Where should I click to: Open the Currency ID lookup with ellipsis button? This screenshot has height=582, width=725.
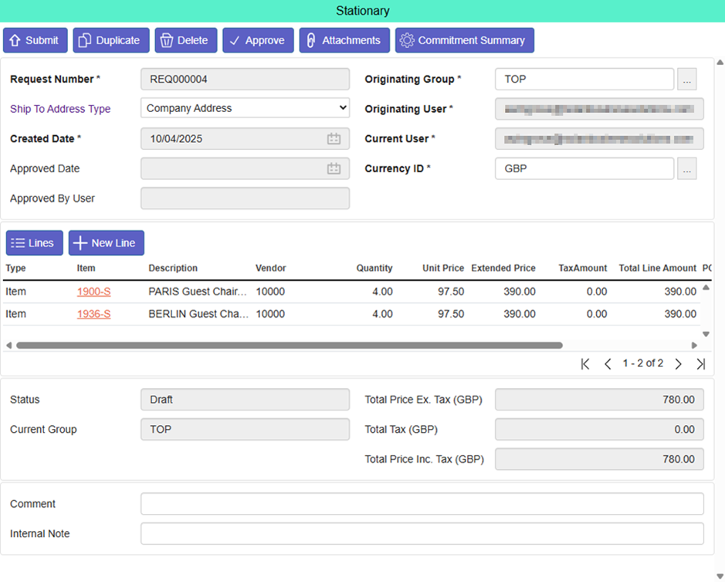point(686,168)
